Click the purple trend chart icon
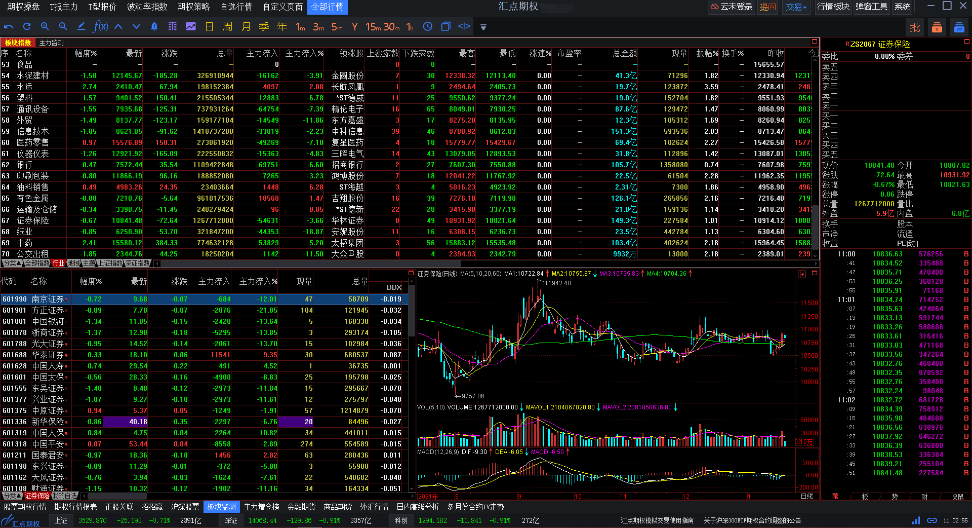 pyautogui.click(x=191, y=26)
